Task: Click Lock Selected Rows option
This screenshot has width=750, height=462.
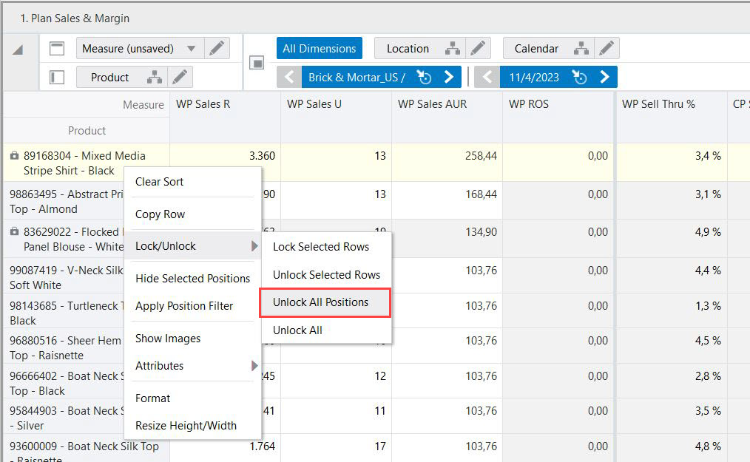Action: coord(321,247)
